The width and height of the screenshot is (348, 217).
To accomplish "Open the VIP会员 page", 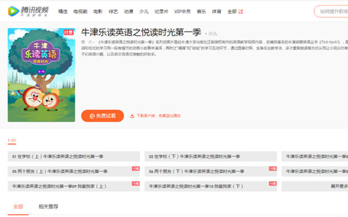I will [182, 12].
